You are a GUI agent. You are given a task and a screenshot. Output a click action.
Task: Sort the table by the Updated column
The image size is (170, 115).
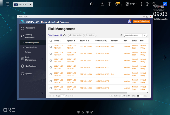pos(71,41)
